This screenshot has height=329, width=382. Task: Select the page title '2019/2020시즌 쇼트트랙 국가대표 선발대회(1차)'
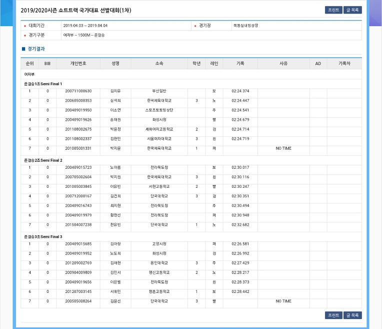click(76, 10)
